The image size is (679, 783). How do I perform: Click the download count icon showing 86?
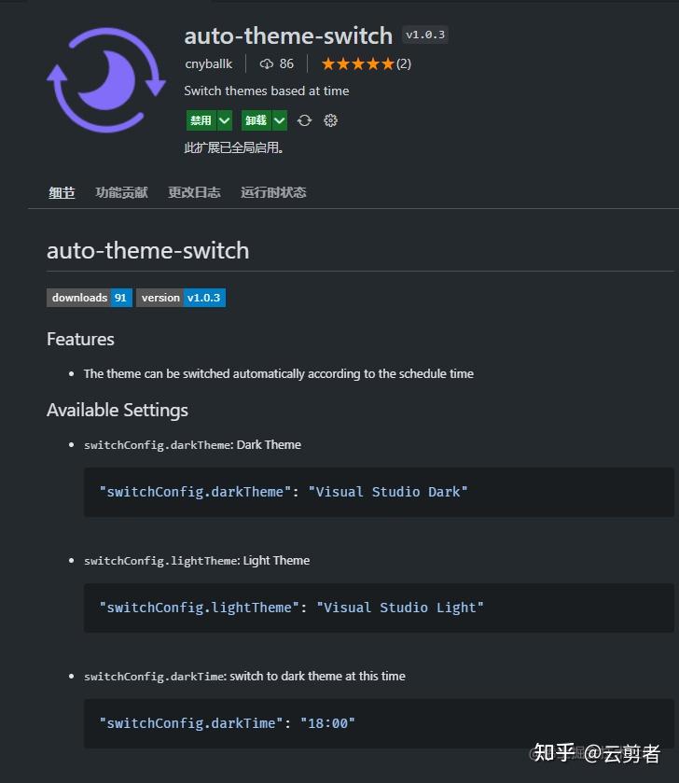(x=265, y=63)
